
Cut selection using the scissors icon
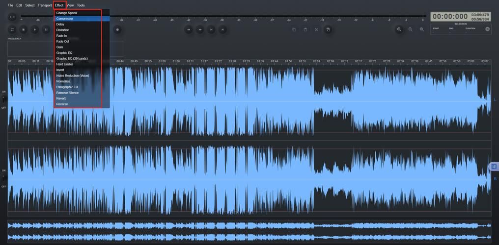click(317, 29)
